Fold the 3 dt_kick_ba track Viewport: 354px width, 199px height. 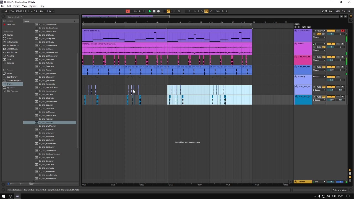296,57
